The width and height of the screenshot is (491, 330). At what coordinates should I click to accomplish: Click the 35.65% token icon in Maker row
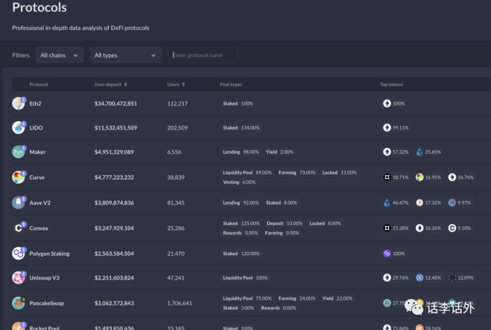(x=420, y=152)
